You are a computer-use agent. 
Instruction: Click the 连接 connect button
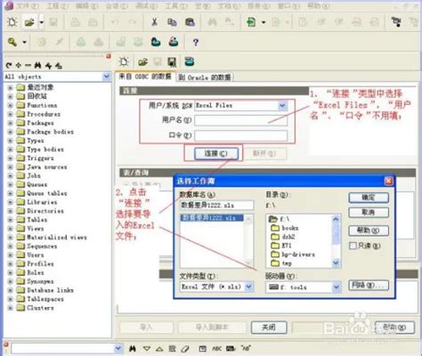(x=216, y=153)
